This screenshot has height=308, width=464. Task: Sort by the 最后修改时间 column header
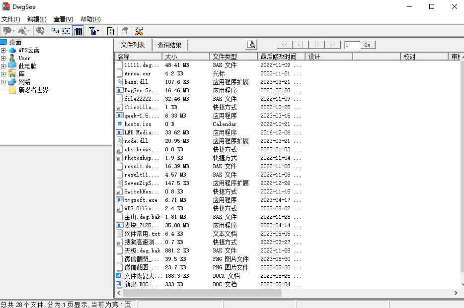pyautogui.click(x=281, y=57)
